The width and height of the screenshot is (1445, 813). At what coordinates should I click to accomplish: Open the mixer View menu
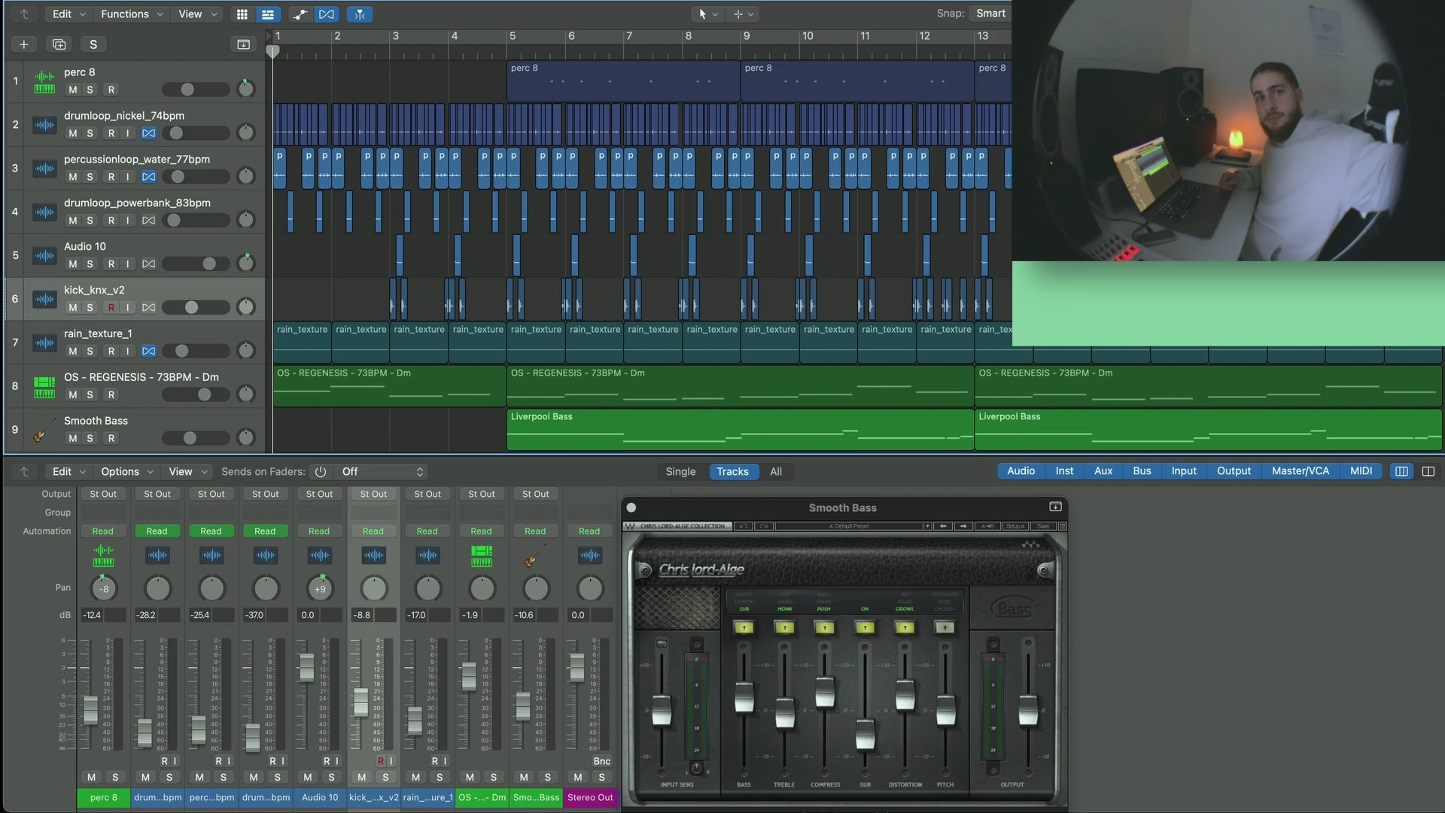(187, 472)
